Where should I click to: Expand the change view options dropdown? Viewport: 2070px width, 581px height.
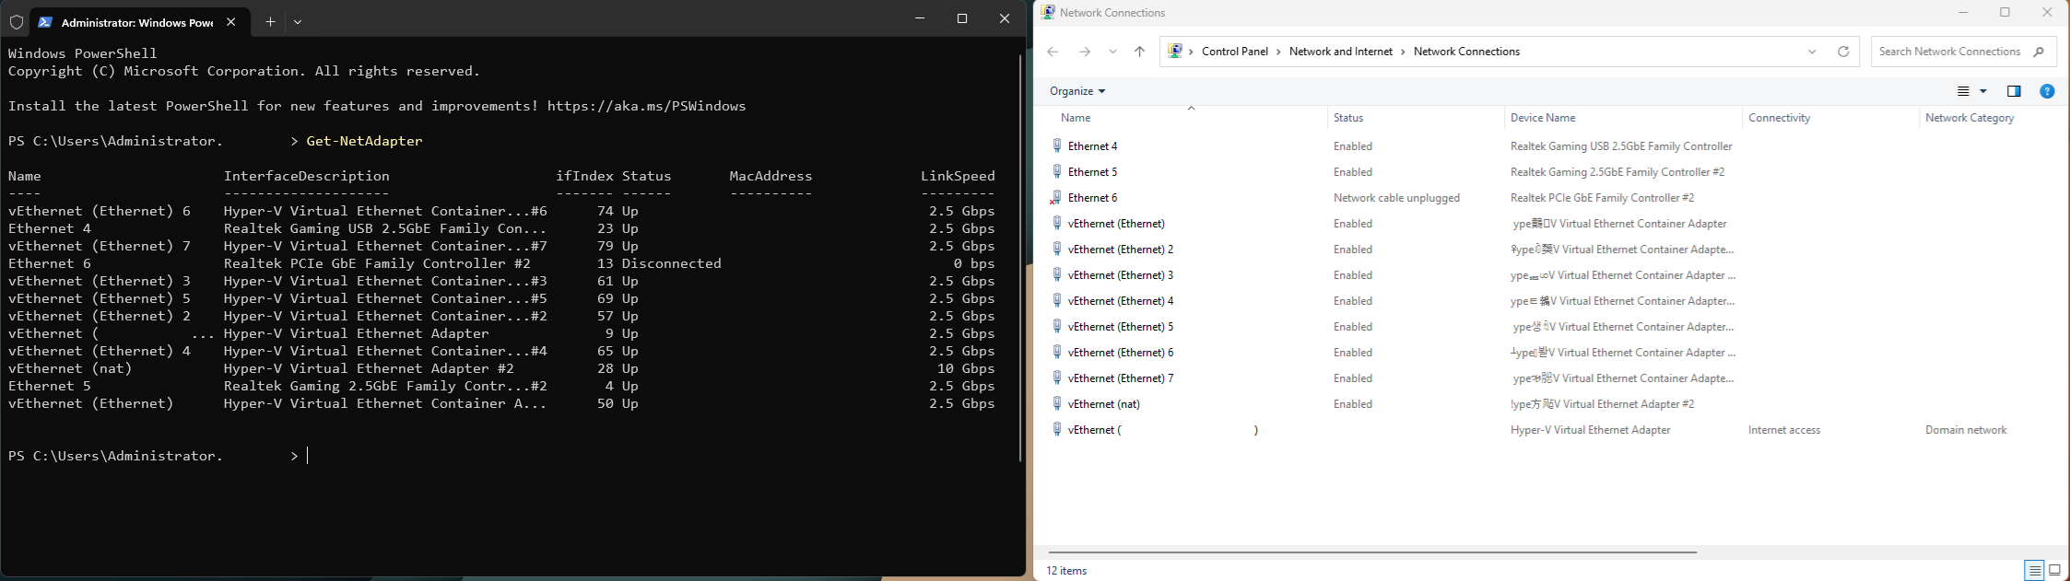point(1983,91)
